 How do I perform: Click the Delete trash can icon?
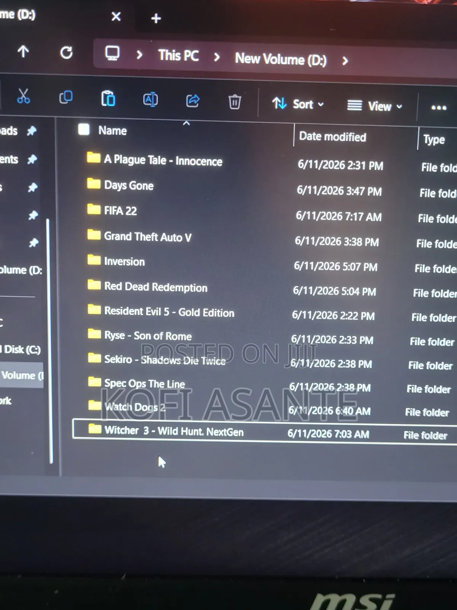(x=235, y=102)
